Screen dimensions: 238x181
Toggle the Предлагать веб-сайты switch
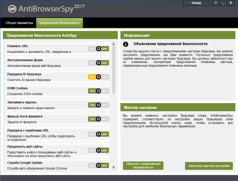(99, 150)
